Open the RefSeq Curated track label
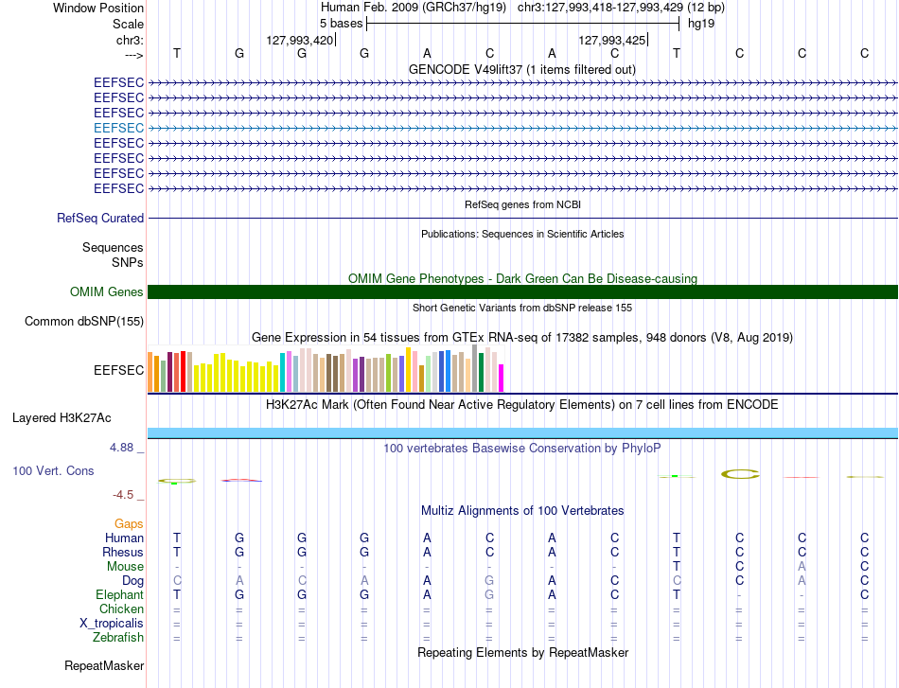 [100, 218]
